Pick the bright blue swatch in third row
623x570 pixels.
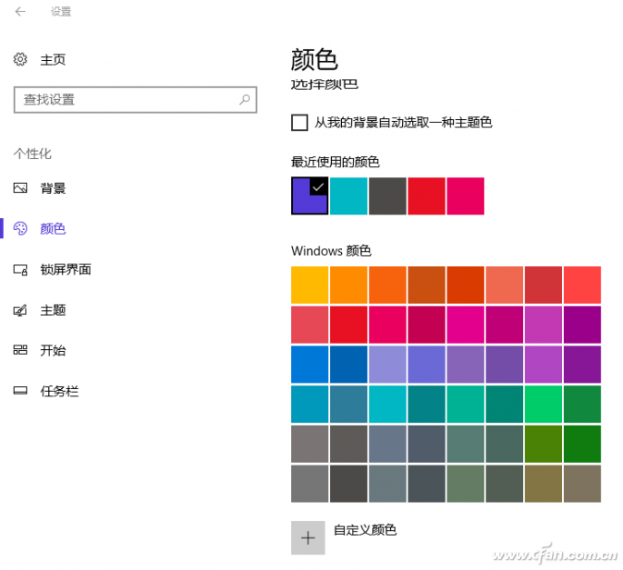pyautogui.click(x=309, y=364)
